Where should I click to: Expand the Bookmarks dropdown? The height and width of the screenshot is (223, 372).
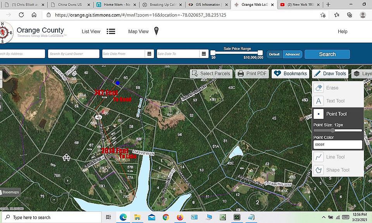(x=290, y=74)
